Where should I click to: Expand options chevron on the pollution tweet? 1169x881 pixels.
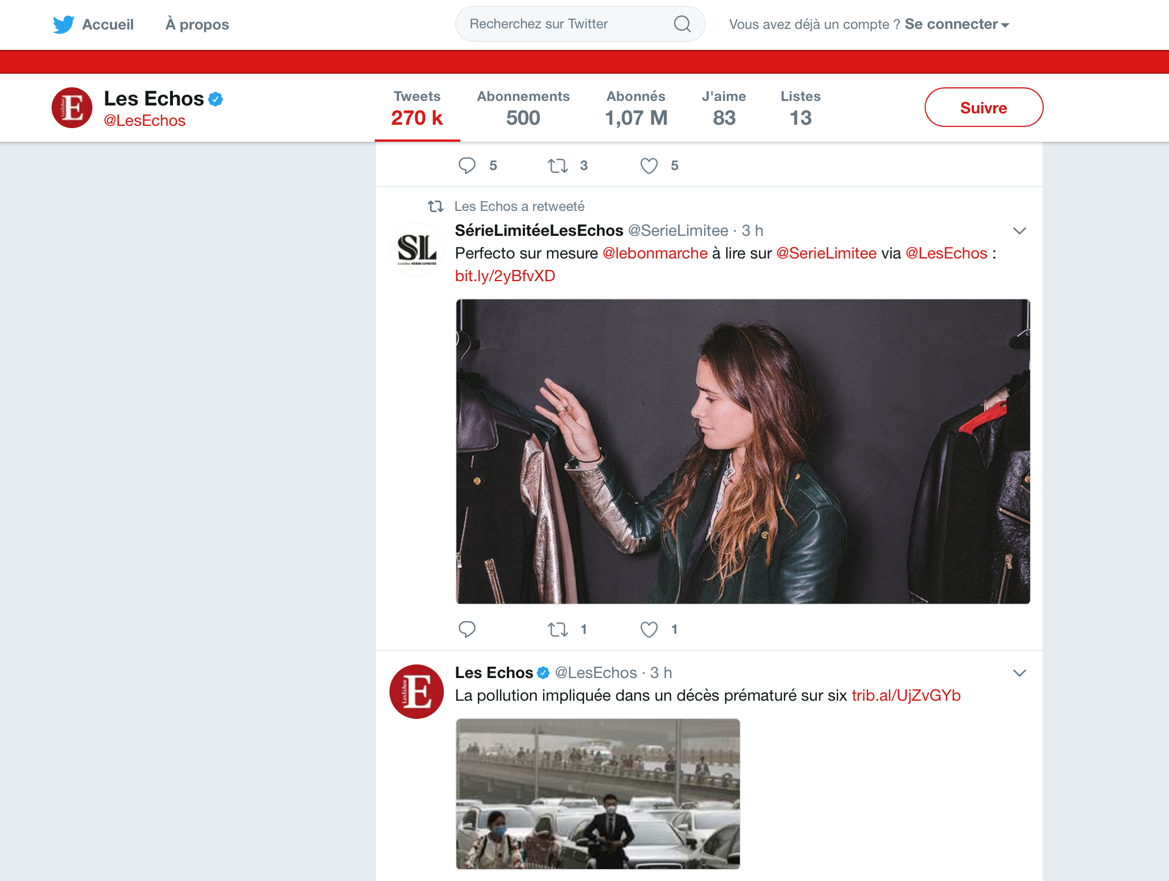(1019, 673)
